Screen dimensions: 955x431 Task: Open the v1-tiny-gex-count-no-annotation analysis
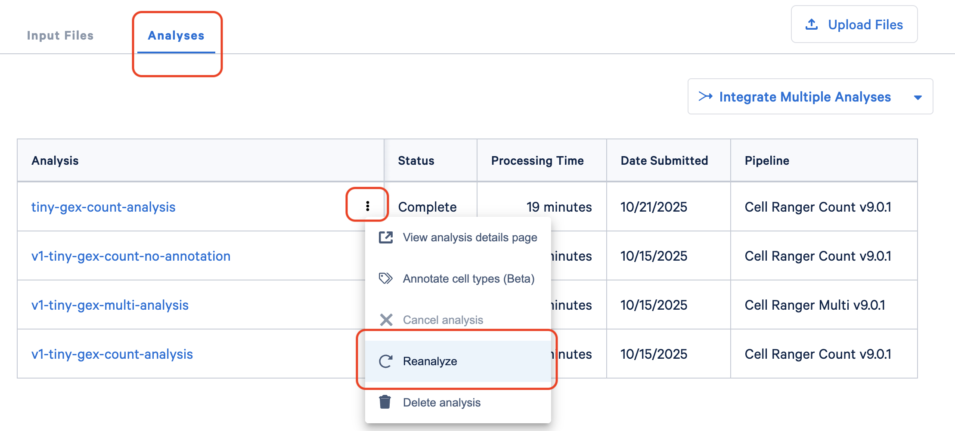(131, 256)
